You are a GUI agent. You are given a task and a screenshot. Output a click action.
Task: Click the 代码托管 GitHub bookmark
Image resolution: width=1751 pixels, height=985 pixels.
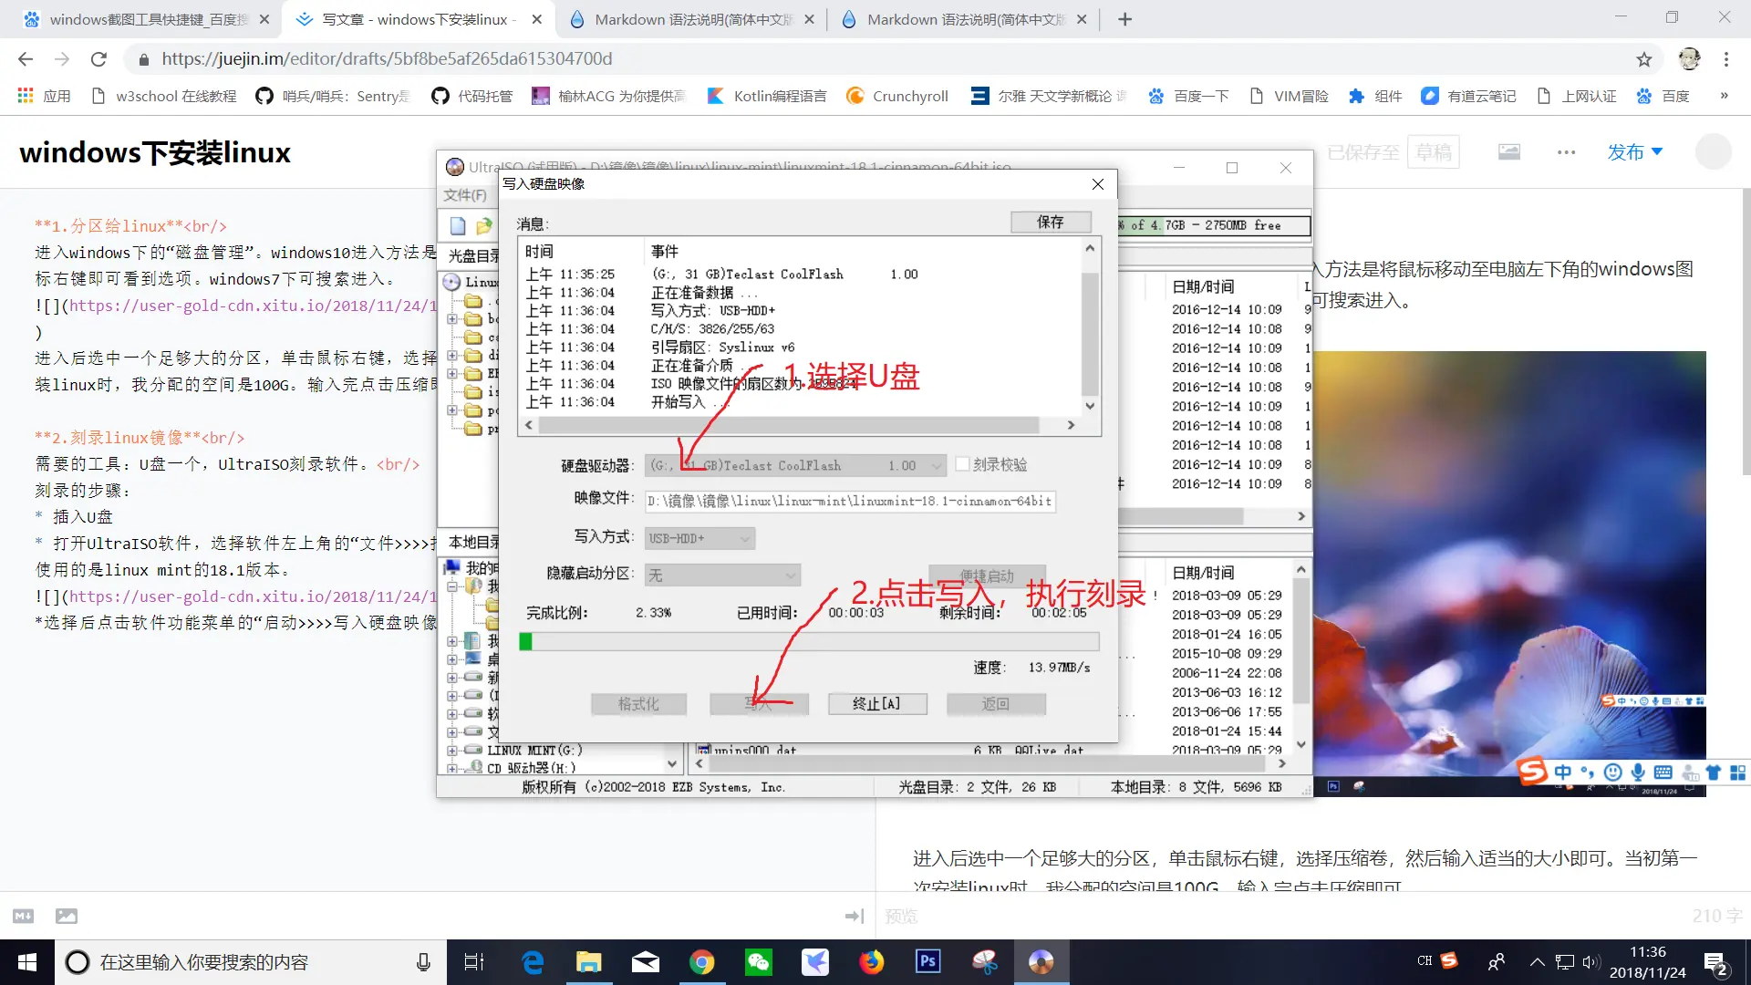472,96
